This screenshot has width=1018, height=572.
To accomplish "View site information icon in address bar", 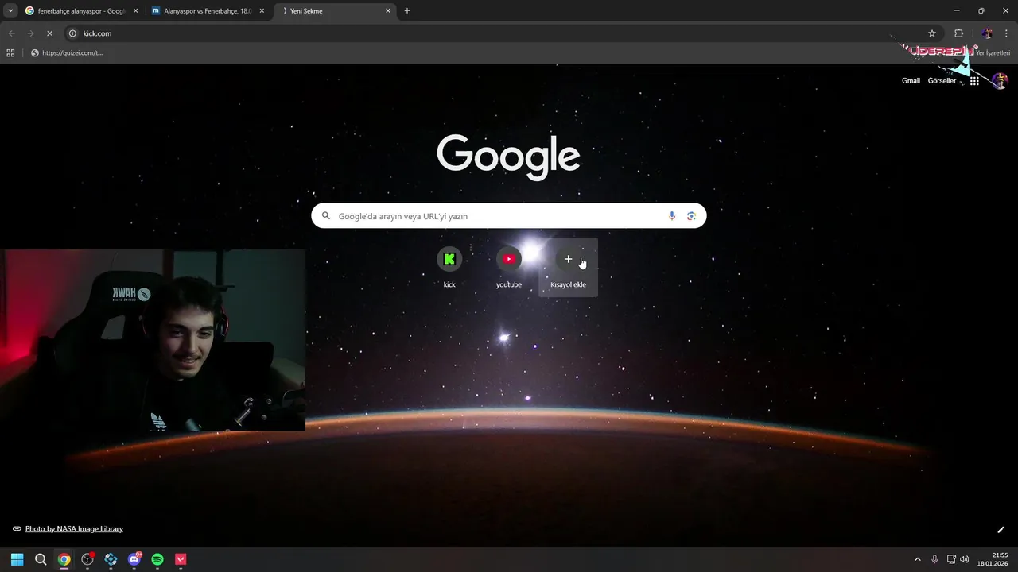I will pos(72,33).
